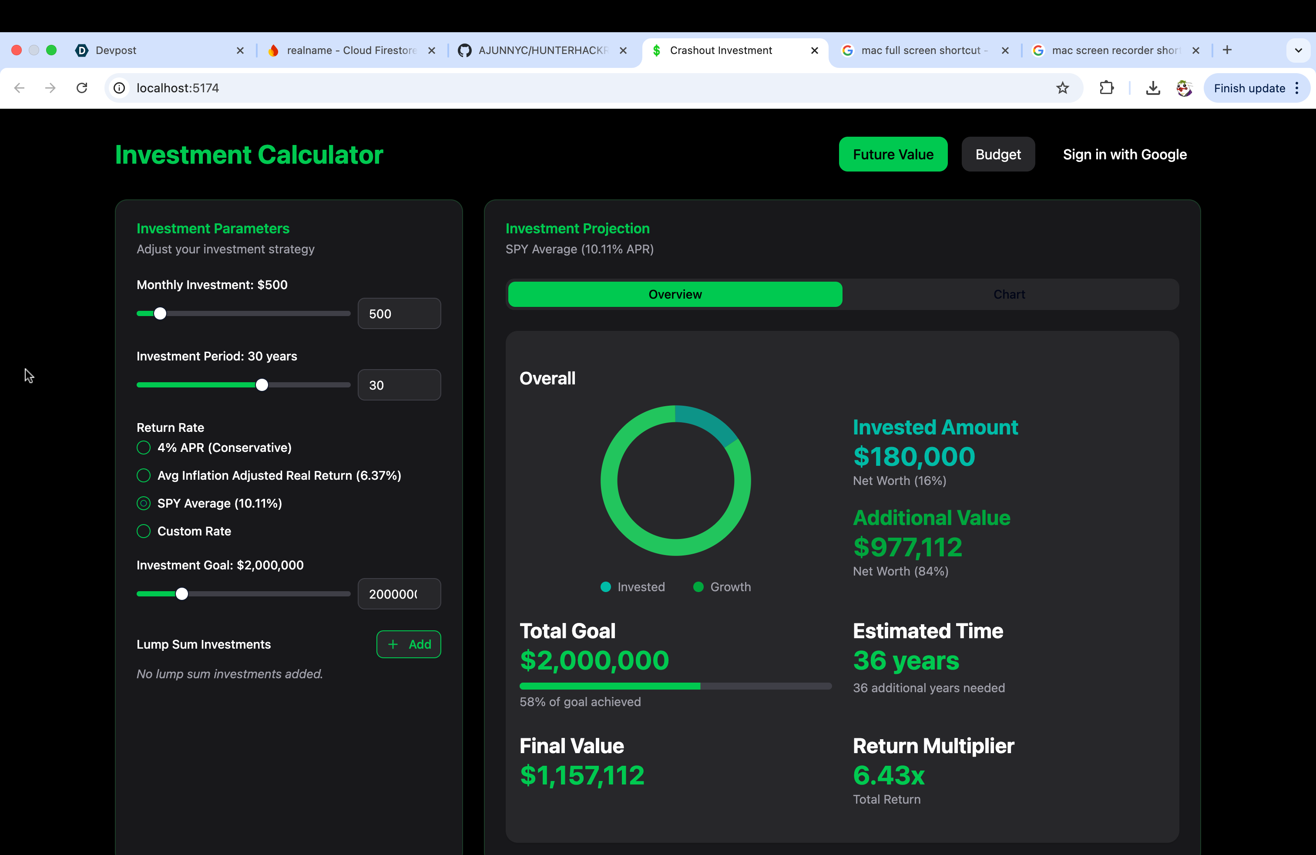Select Avg Inflation Adjusted Real Return option
Image resolution: width=1316 pixels, height=855 pixels.
[x=144, y=476]
